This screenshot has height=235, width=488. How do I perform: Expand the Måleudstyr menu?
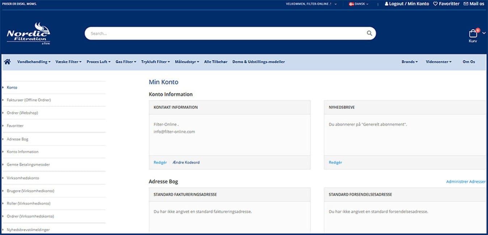187,62
